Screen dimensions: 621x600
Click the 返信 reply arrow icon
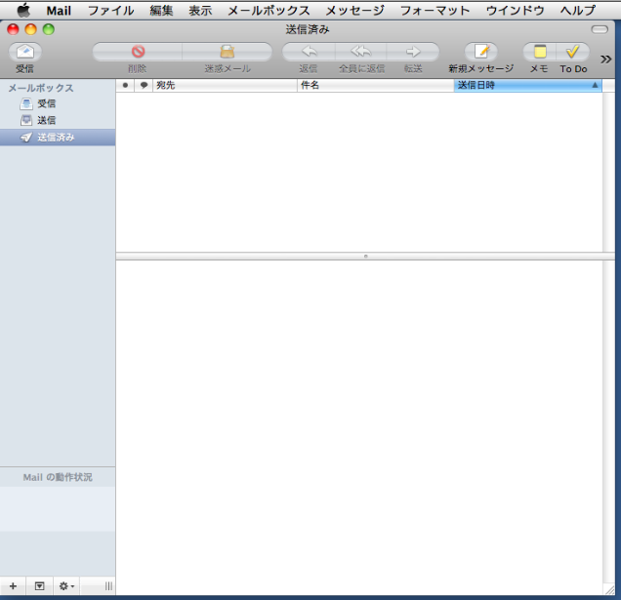309,53
